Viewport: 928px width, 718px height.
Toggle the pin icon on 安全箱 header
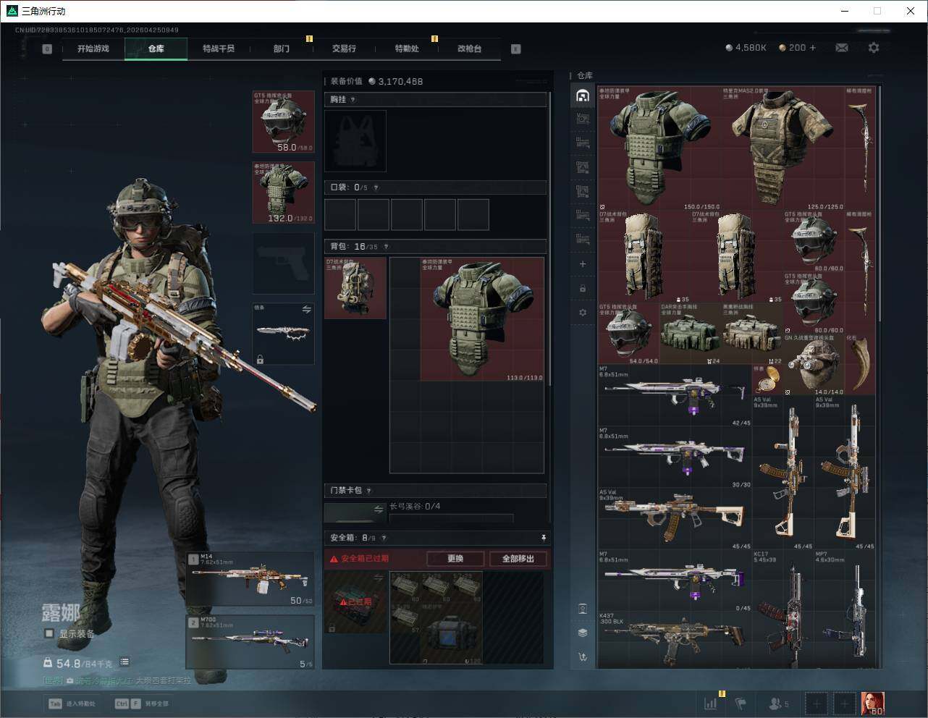[543, 538]
